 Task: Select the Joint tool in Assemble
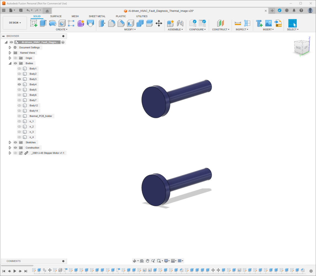[180, 23]
